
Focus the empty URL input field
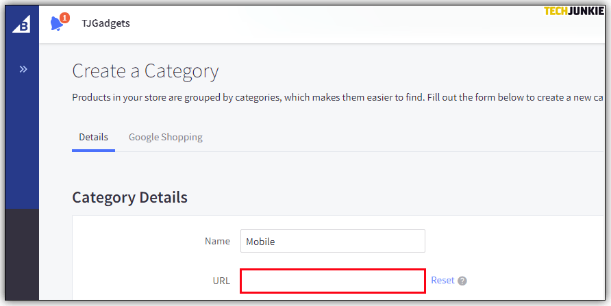tap(332, 281)
